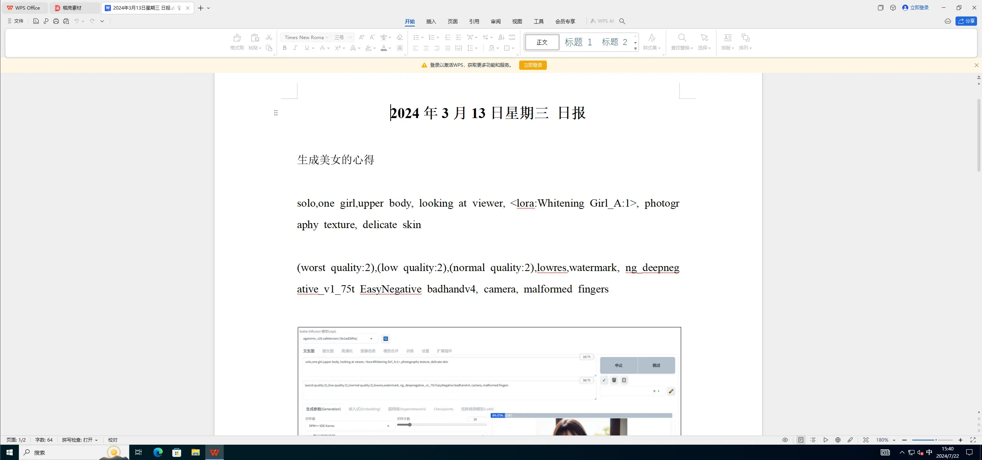The height and width of the screenshot is (460, 982).
Task: Open the Times New Roman font dropdown
Action: tap(327, 38)
